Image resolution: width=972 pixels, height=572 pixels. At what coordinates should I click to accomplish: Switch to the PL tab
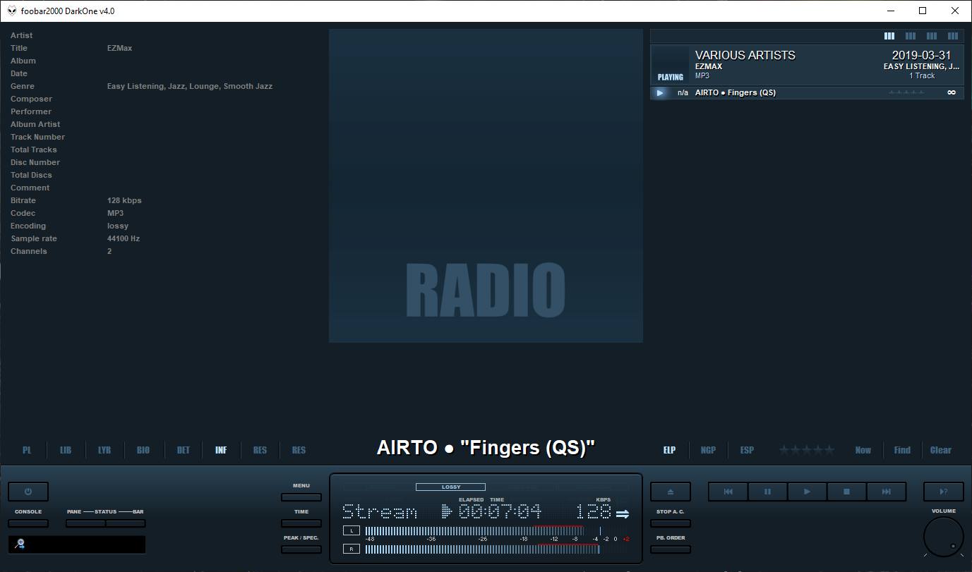tap(27, 450)
